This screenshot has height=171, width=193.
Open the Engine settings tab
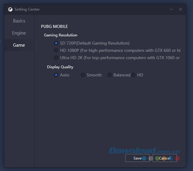(x=19, y=33)
